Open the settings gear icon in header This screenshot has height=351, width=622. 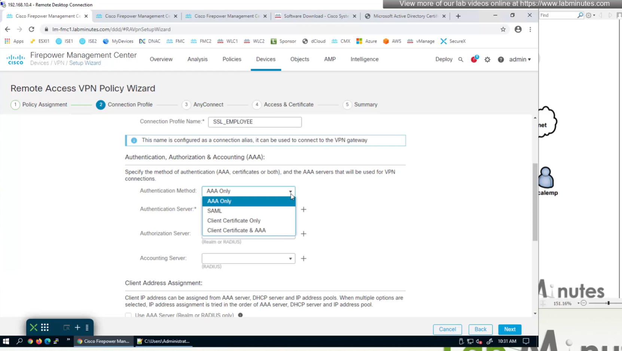[x=487, y=59]
